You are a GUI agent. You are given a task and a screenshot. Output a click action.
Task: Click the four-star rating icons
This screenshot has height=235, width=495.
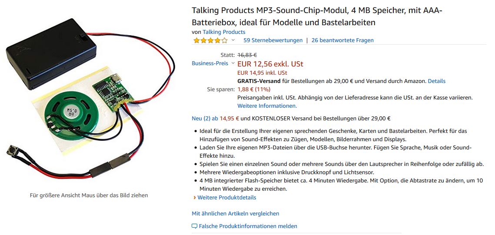pos(210,40)
